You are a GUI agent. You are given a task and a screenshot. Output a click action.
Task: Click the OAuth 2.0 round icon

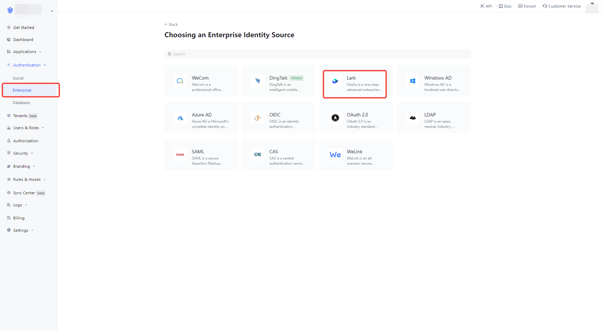click(x=335, y=118)
